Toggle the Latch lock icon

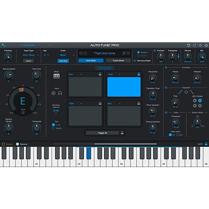[x=206, y=144]
